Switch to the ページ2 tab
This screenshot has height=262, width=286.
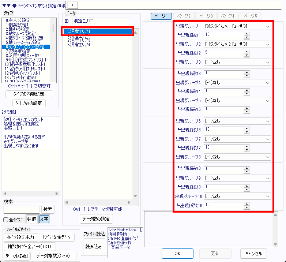click(x=184, y=16)
